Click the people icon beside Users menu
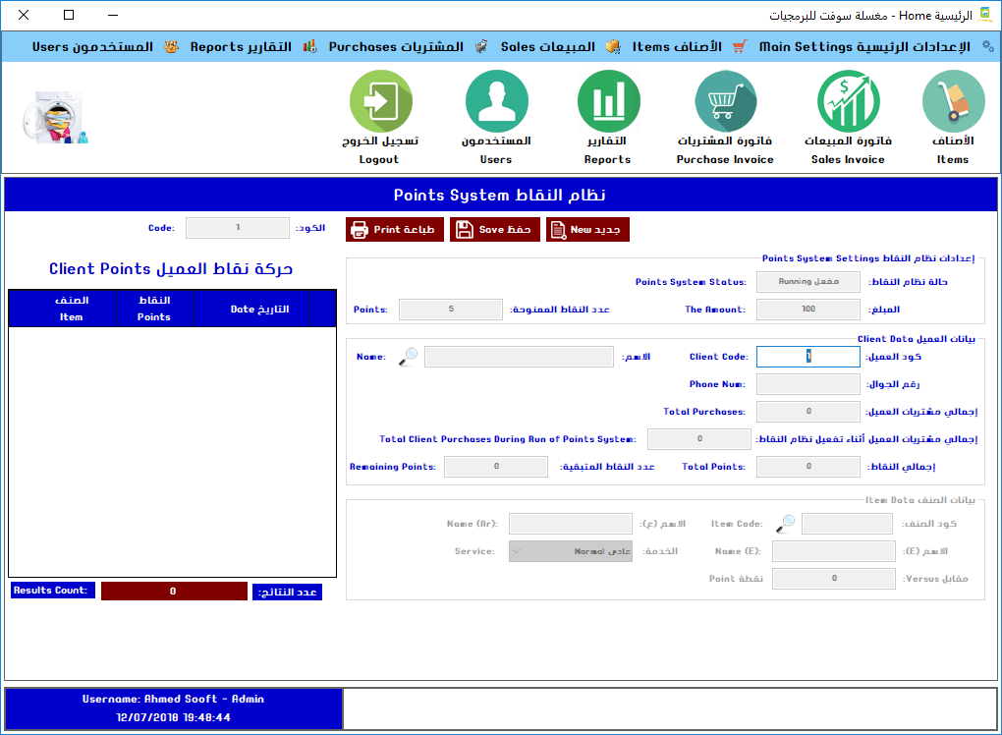1002x735 pixels. [x=171, y=46]
